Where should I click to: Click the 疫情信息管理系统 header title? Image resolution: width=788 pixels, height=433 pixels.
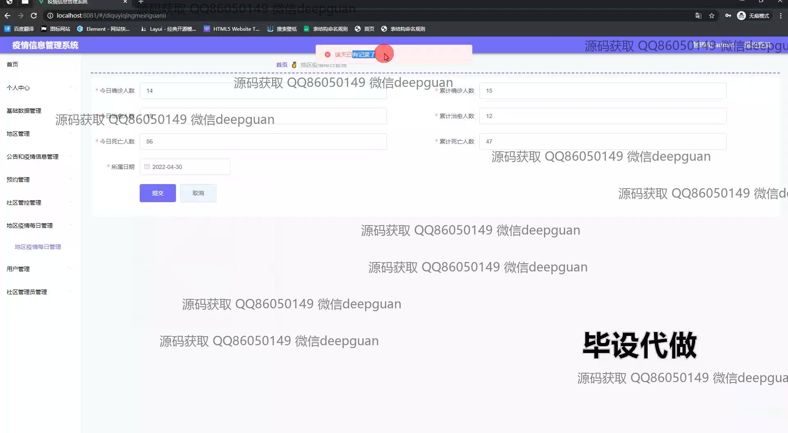click(45, 45)
